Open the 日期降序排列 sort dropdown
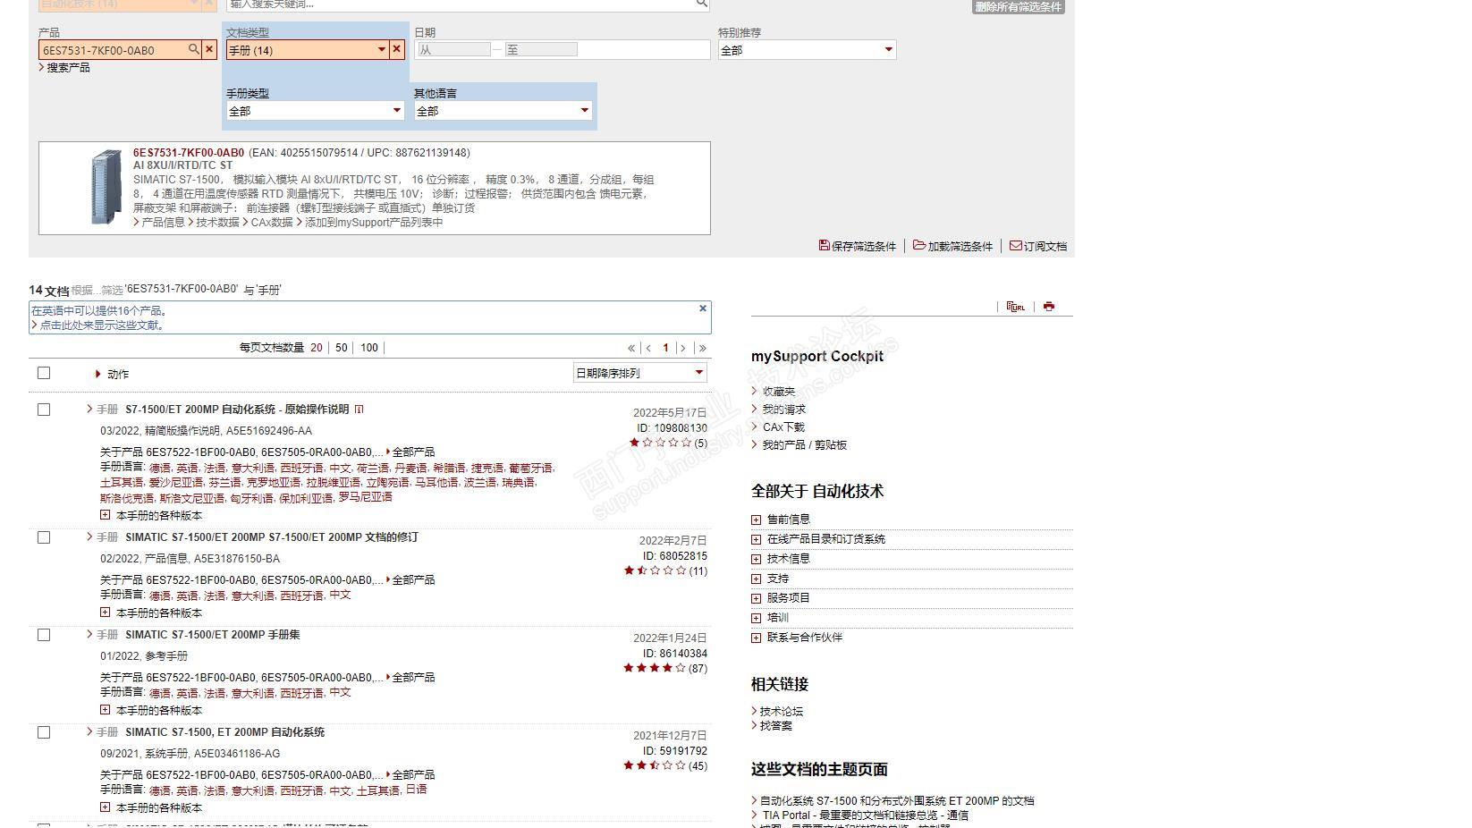1472x828 pixels. coord(640,373)
